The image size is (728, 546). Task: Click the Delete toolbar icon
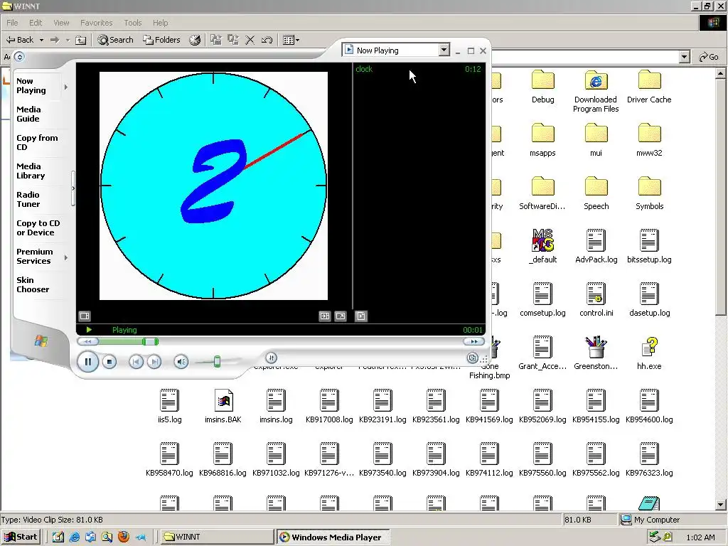point(250,40)
